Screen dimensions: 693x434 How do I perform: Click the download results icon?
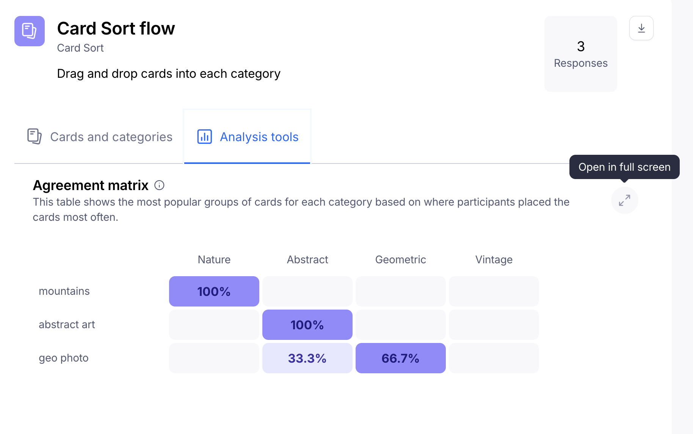(x=641, y=28)
